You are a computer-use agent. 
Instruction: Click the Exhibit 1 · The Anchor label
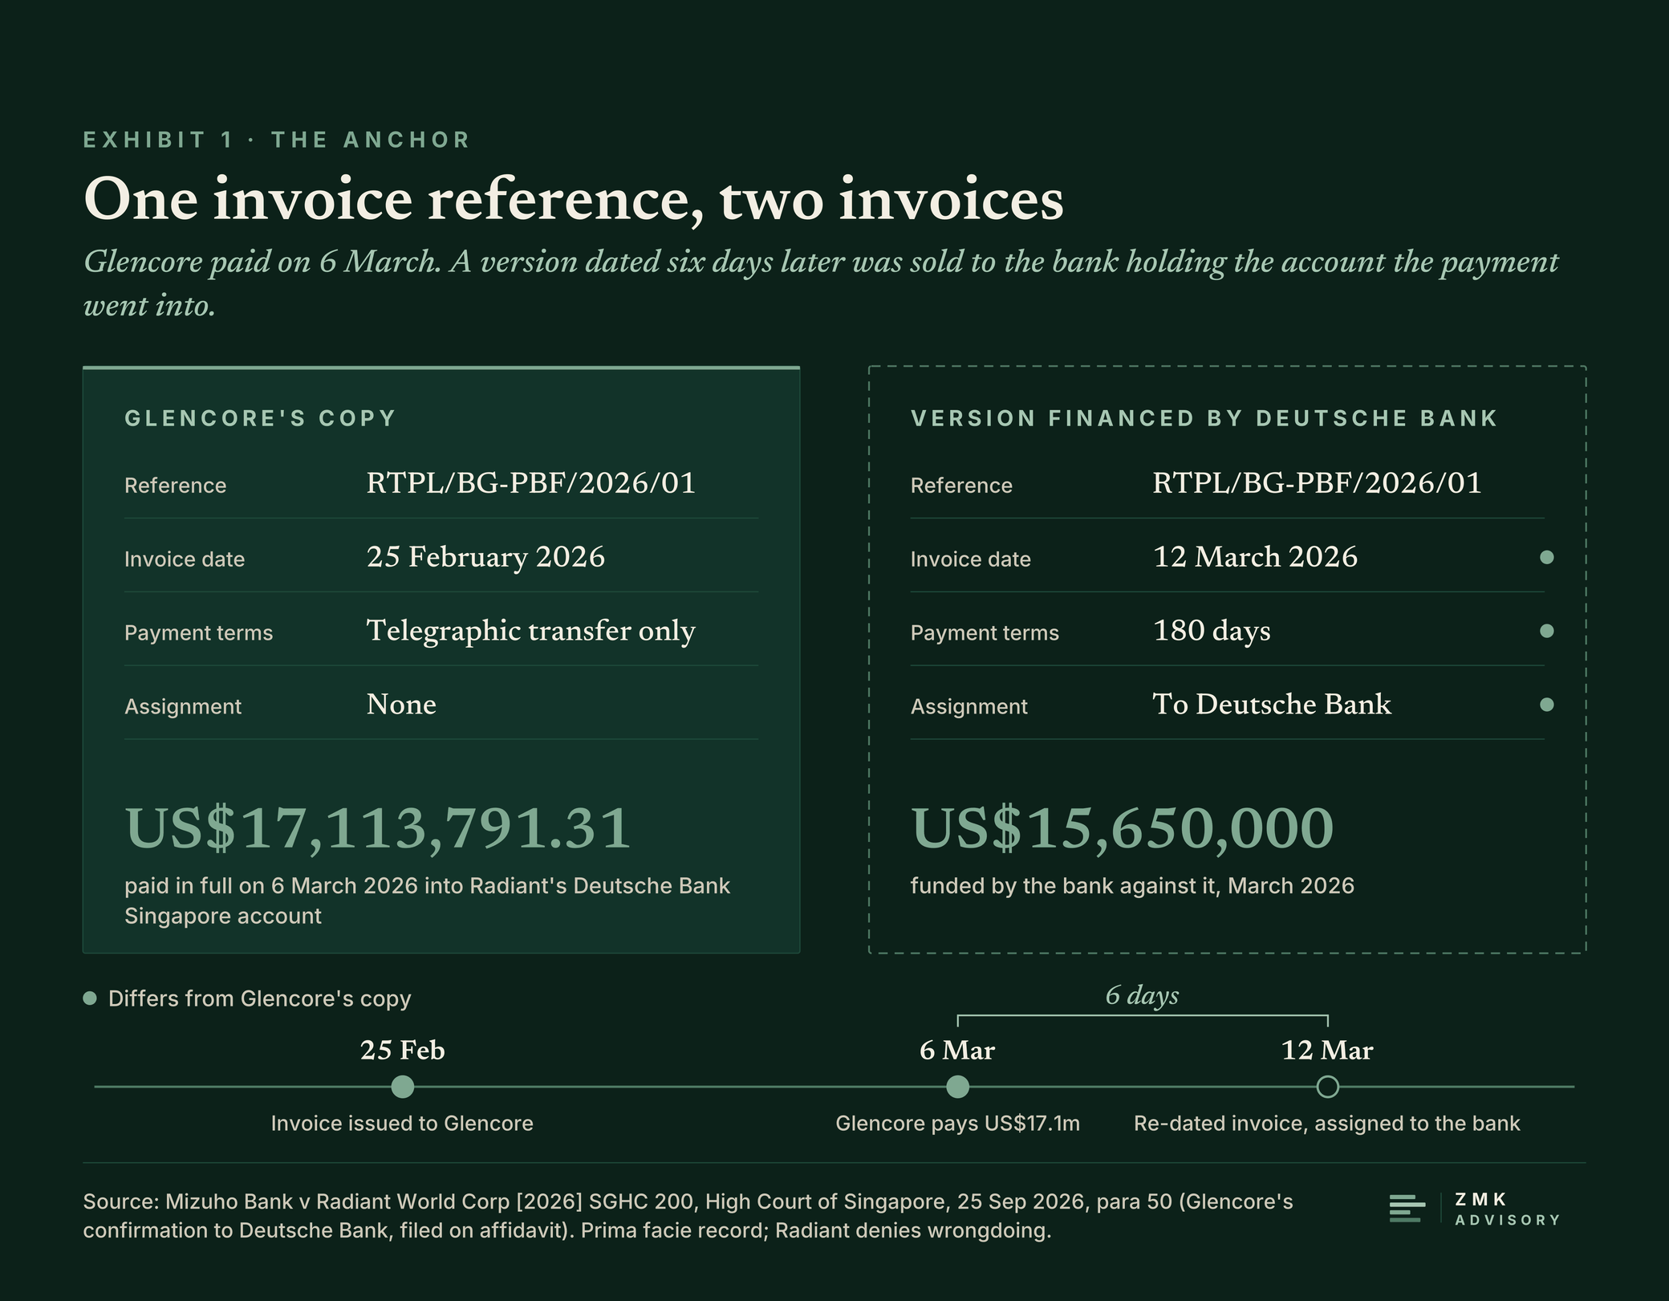click(x=277, y=140)
